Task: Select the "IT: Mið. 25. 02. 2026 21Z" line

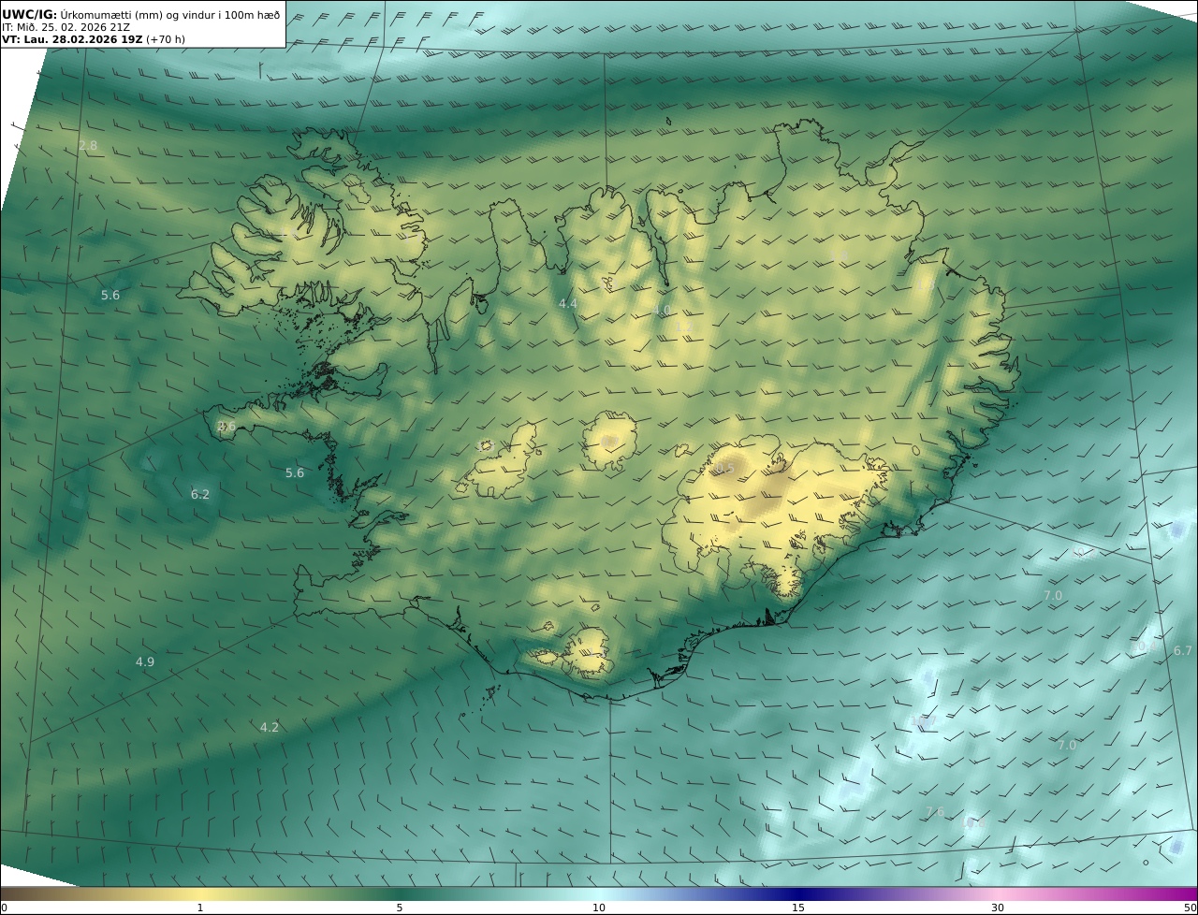Action: [x=66, y=27]
